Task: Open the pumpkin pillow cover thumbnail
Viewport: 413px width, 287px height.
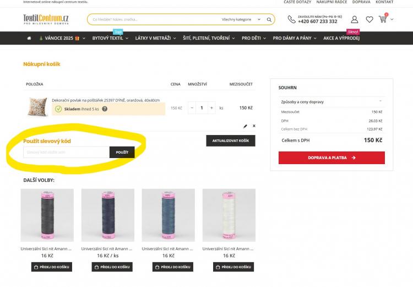Action: [x=37, y=106]
